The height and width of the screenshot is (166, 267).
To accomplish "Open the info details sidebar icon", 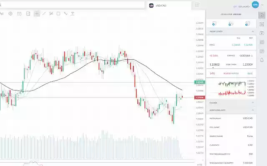I will [262, 15].
